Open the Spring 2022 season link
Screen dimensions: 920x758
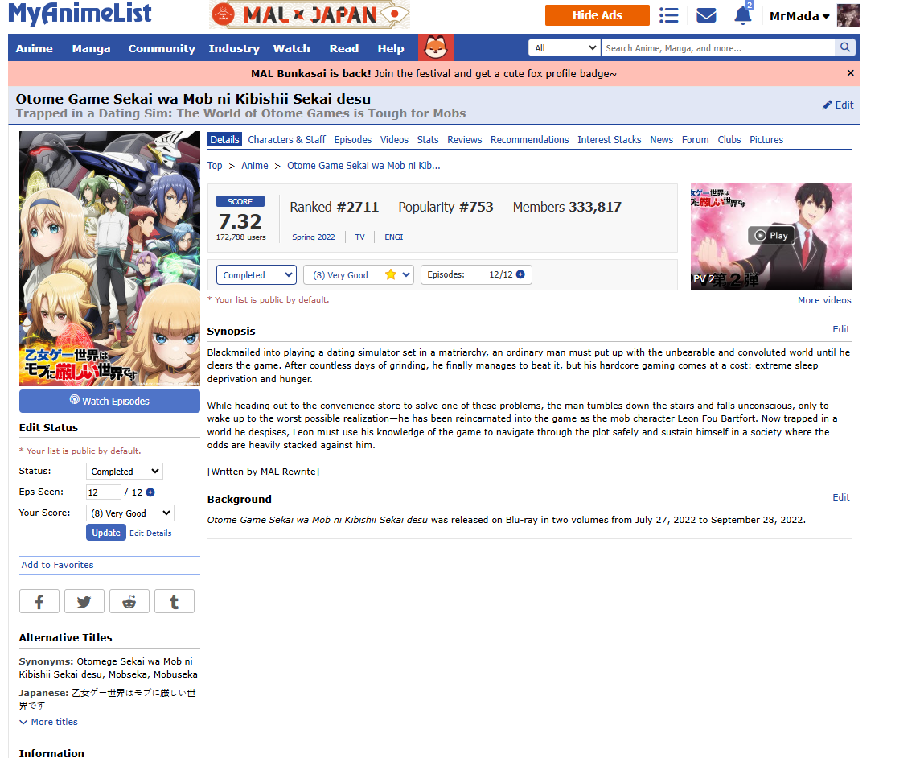(314, 237)
